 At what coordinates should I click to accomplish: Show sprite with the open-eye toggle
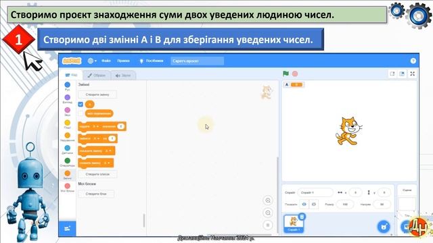point(304,204)
